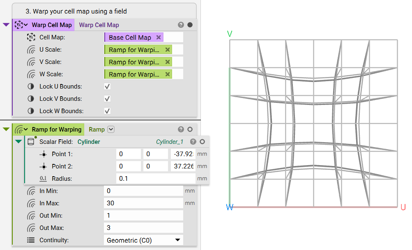Click the green V axis label
Screen dimensions: 412x250
pyautogui.click(x=229, y=34)
